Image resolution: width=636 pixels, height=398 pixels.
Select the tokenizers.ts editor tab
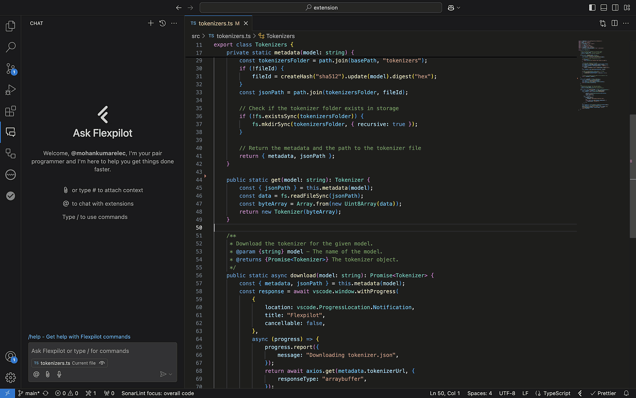click(215, 23)
